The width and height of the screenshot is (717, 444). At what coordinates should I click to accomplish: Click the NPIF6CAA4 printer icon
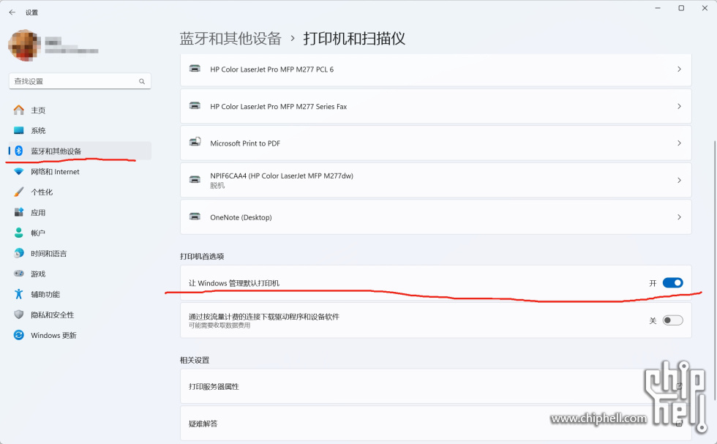click(x=195, y=180)
